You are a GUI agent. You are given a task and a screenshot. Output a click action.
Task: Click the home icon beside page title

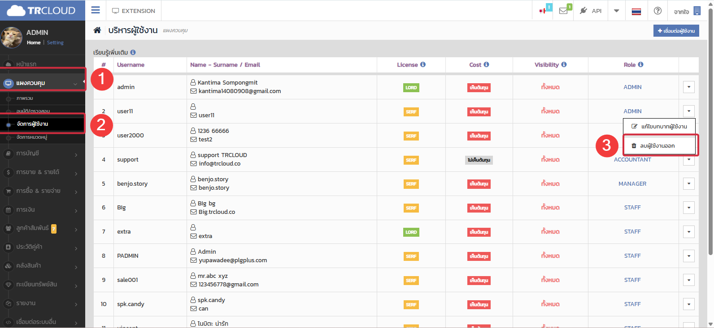(97, 30)
